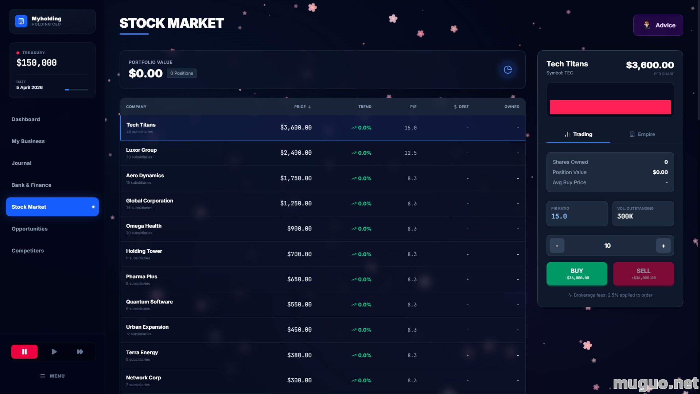Sort by the DEBT column header

point(461,107)
